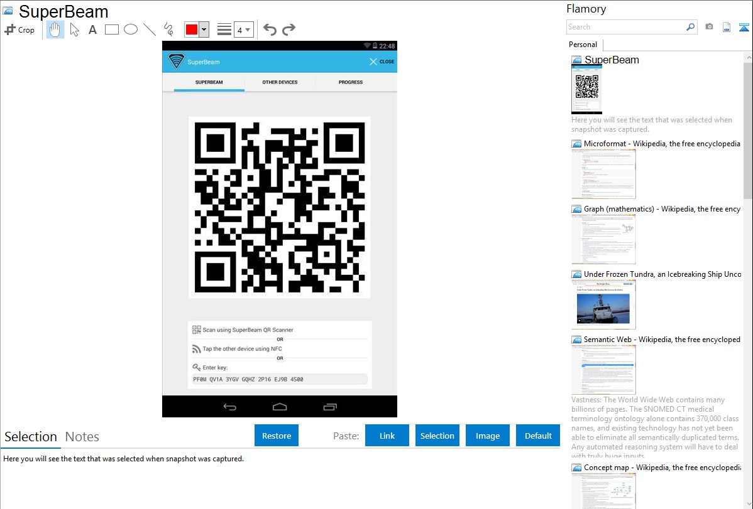This screenshot has height=509, width=753.
Task: Open the color picker dropdown arrow
Action: click(x=204, y=29)
